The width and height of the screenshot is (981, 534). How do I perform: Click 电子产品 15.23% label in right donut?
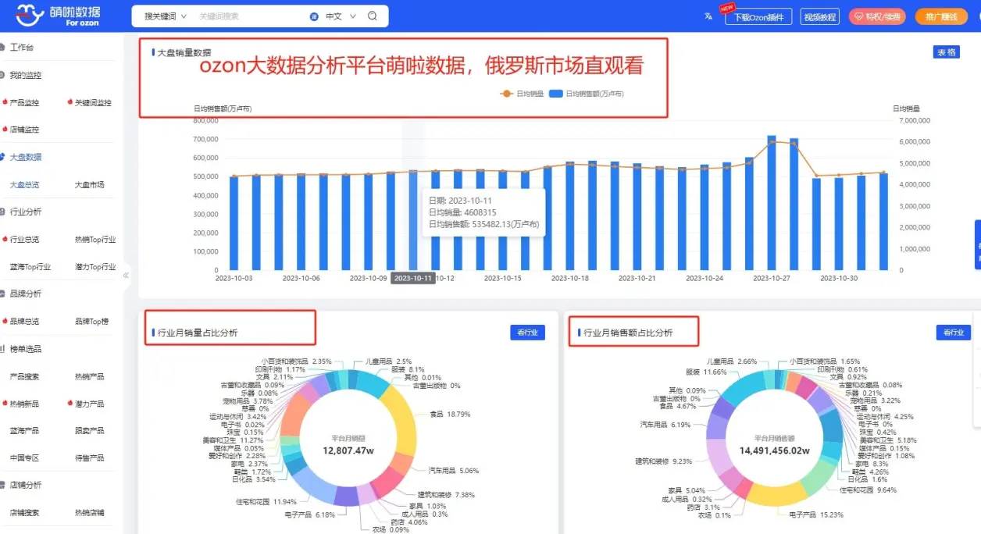[816, 514]
